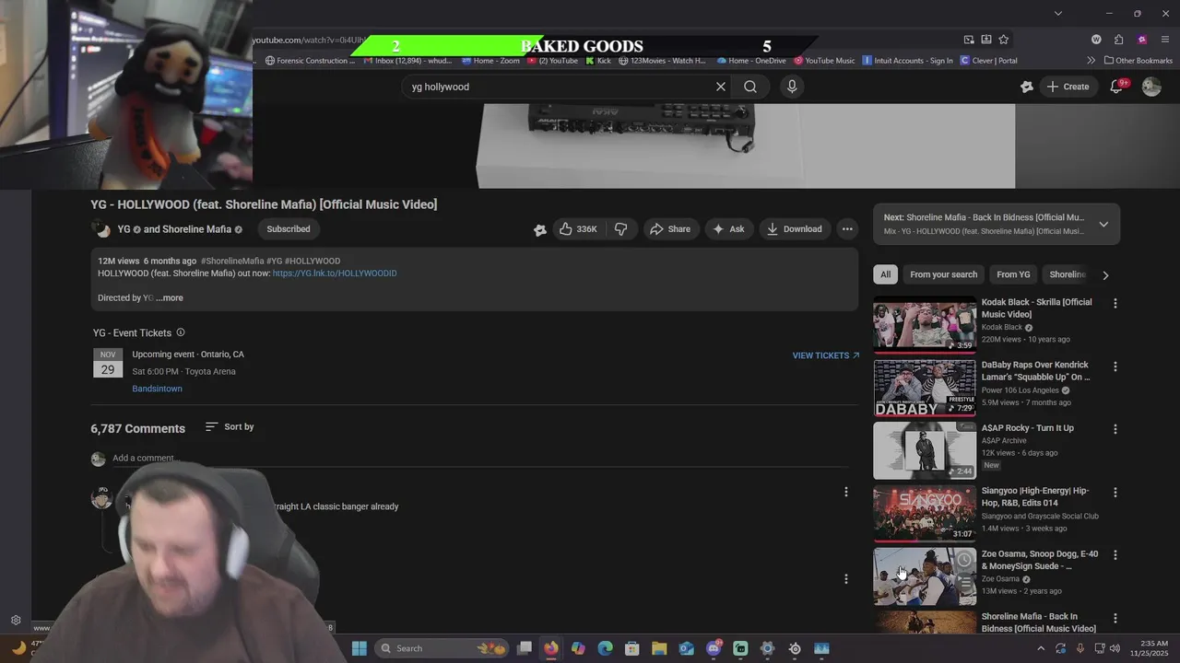Screen dimensions: 1180x663
Task: Open Kodak Black Skrilla video thumbnail
Action: point(925,325)
